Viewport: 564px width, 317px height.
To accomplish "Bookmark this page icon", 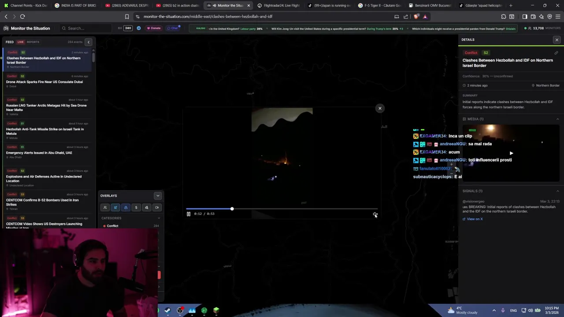I will point(127,16).
